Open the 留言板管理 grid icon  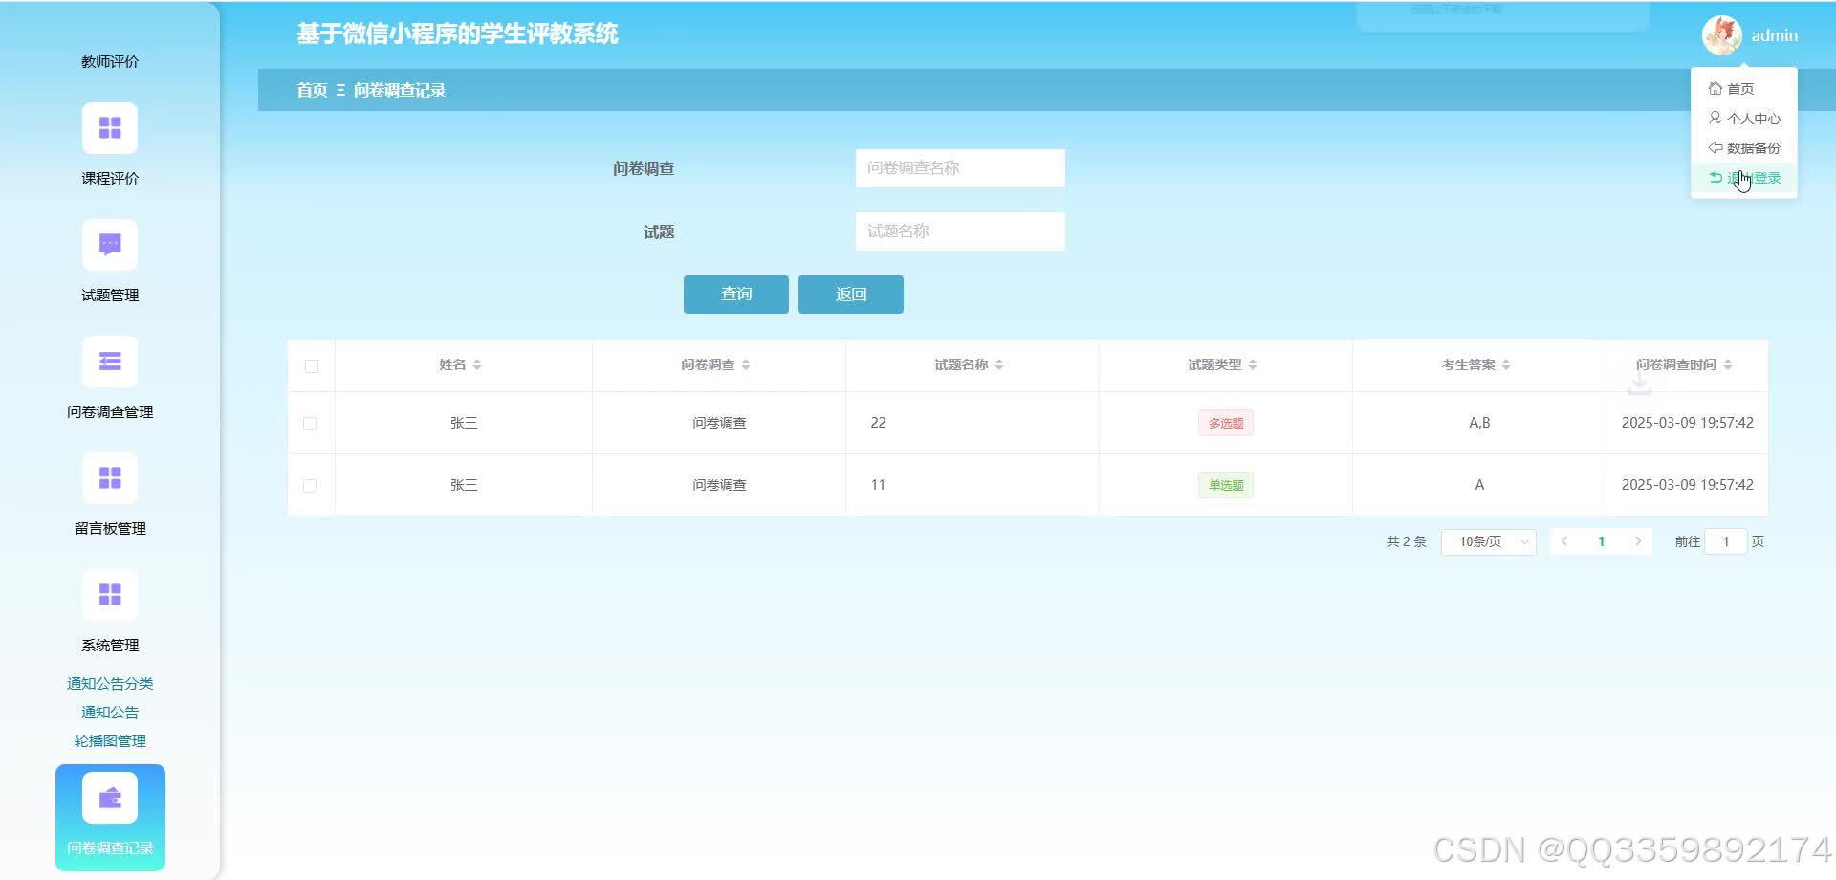coord(110,477)
